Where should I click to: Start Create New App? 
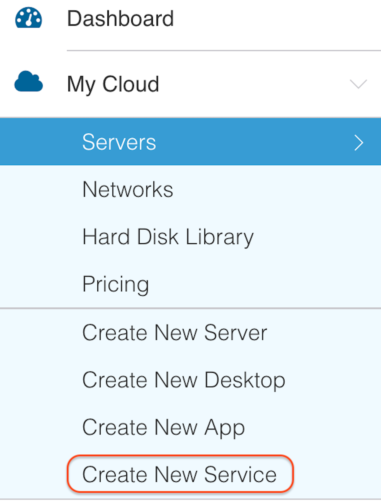163,427
